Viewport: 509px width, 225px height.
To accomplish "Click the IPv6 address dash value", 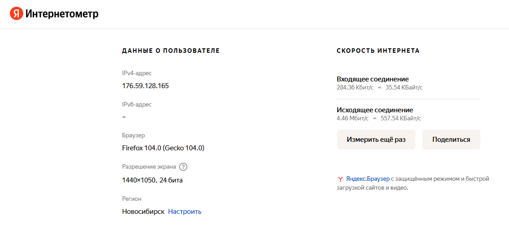I will (x=124, y=117).
